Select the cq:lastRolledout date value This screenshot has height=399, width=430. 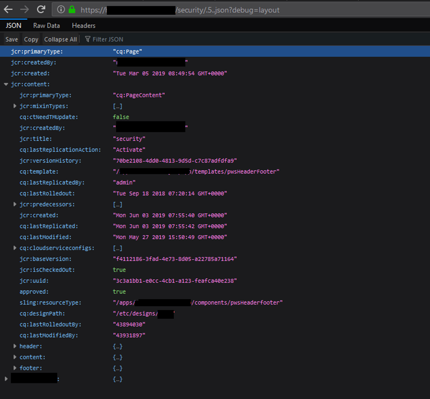tap(170, 194)
